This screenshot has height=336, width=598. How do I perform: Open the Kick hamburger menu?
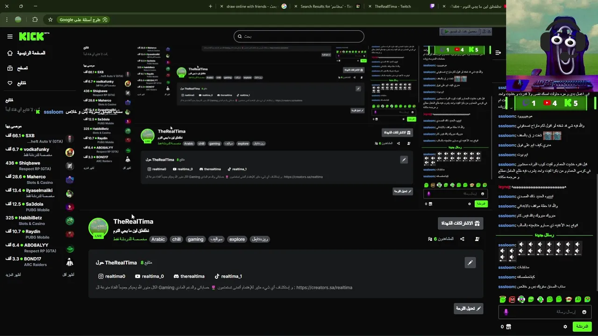(x=10, y=36)
